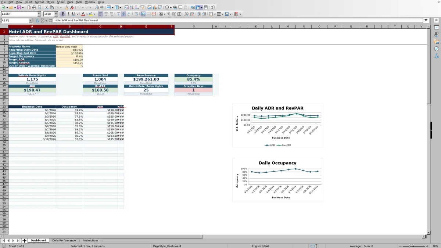Select the Dashboard sheet tab
This screenshot has height=248, width=441.
click(38, 241)
